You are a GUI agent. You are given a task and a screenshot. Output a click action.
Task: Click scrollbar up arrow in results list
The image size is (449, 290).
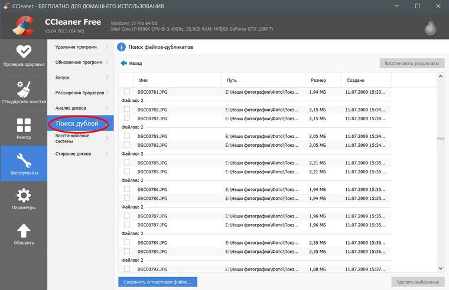(x=440, y=76)
